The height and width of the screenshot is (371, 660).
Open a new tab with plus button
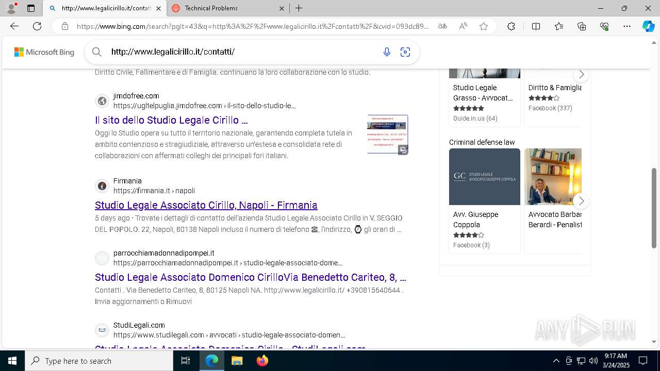tap(299, 8)
